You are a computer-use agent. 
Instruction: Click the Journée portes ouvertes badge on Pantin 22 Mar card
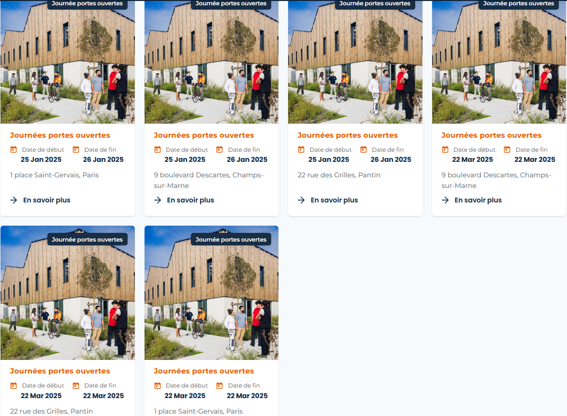(x=87, y=239)
